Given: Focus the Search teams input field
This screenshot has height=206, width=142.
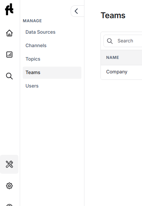Looking at the screenshot, I should click(x=123, y=41).
